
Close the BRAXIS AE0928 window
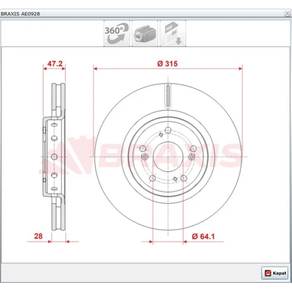pyautogui.click(x=287, y=14)
